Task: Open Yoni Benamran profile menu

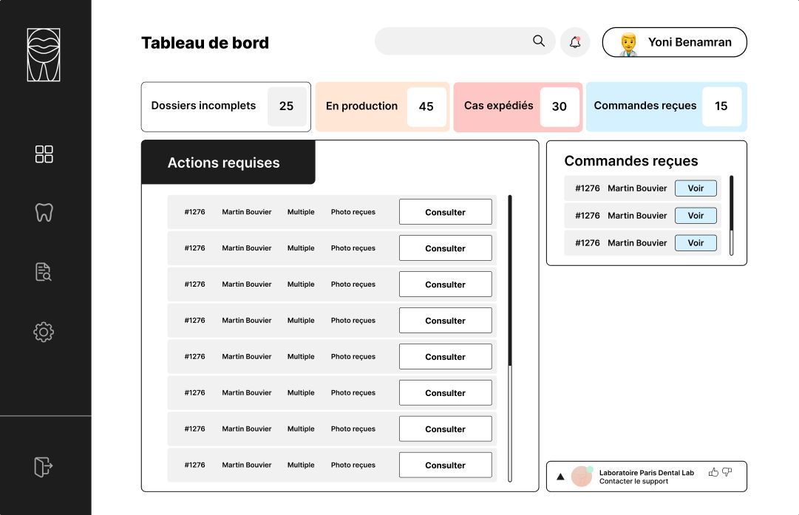Action: tap(674, 42)
